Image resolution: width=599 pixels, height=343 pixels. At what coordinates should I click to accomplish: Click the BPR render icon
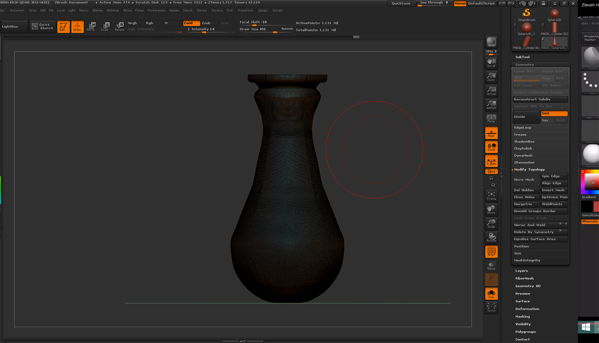(x=491, y=42)
